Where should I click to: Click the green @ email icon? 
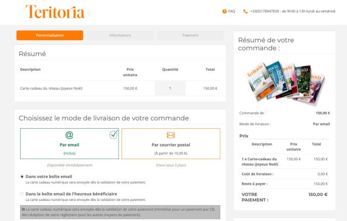point(69,135)
